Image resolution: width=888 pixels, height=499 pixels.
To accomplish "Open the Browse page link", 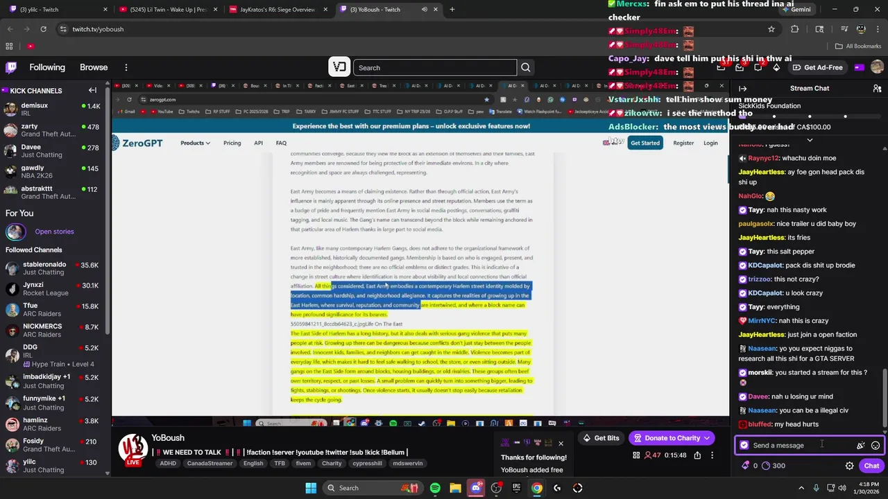I will point(94,67).
